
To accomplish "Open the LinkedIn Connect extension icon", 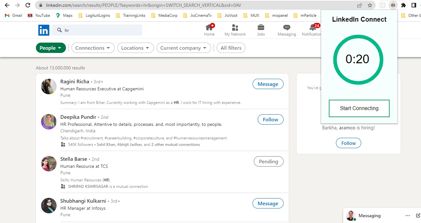I will pos(393,5).
